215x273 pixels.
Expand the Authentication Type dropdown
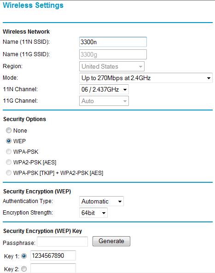pyautogui.click(x=101, y=201)
